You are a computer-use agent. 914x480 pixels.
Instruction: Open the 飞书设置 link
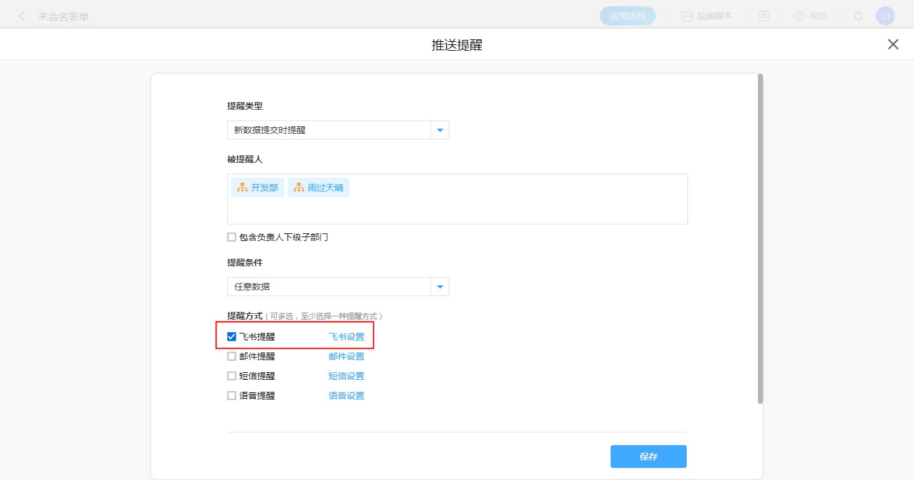coord(346,337)
